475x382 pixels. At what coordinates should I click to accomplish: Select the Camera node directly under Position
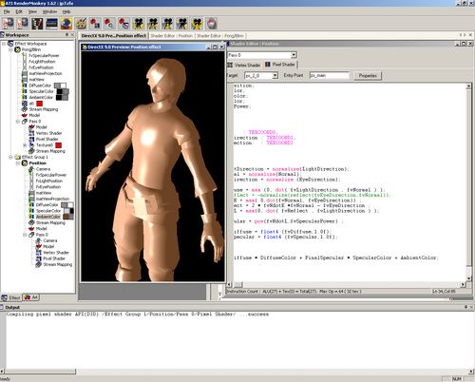click(x=43, y=169)
